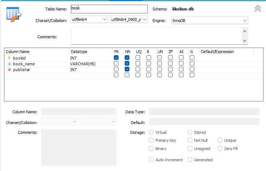Enable AI checkbox for bookid row
Viewport: 266px width, 171px height.
181,58
